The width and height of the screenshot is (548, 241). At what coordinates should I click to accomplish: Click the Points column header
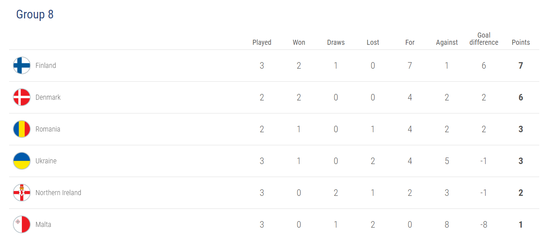[521, 42]
